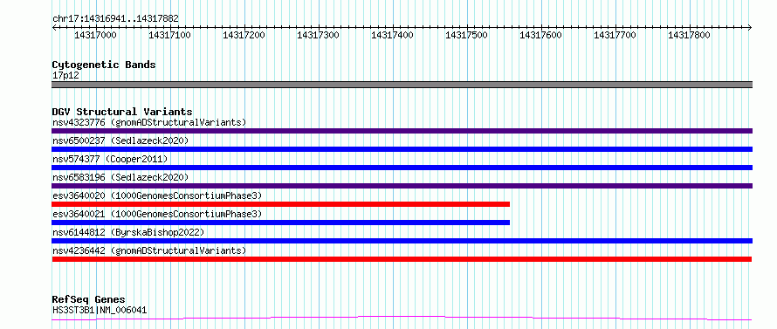
Task: Click the esv3640020 1000GenomesConsortiumPhase3 label
Action: (x=157, y=195)
